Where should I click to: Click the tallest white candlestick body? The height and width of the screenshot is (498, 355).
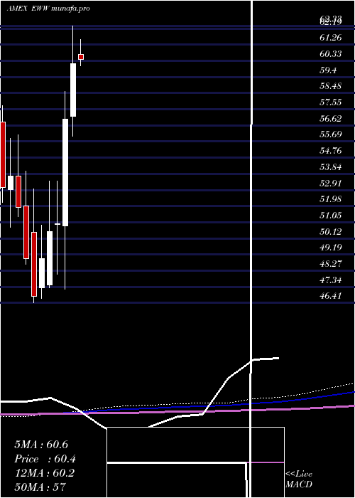pyautogui.click(x=65, y=172)
